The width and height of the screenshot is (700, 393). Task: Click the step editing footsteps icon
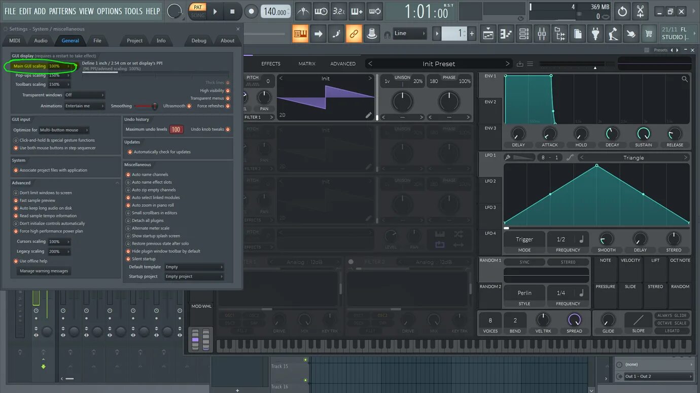(x=336, y=34)
